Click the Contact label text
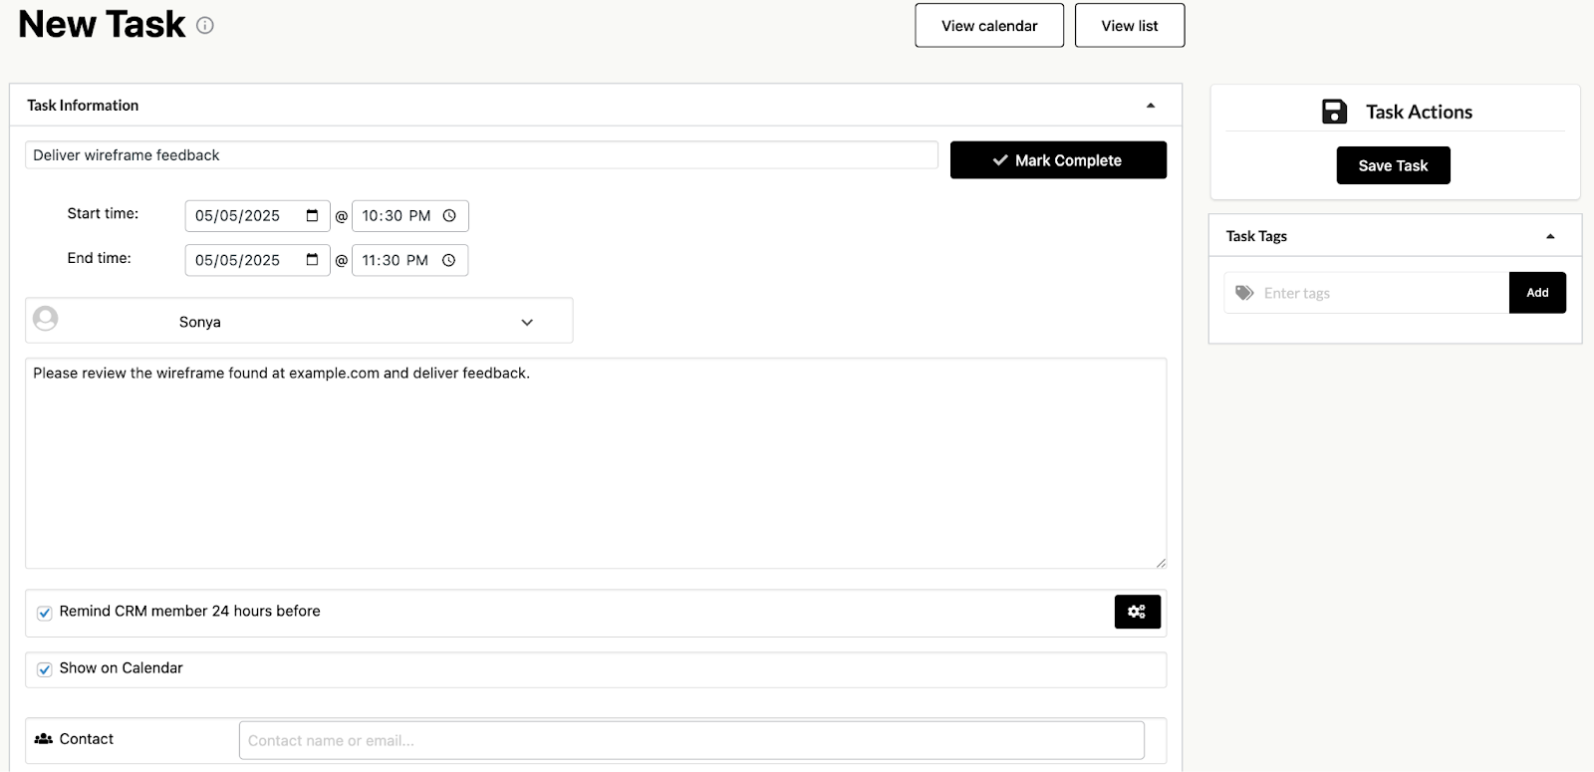 86,739
